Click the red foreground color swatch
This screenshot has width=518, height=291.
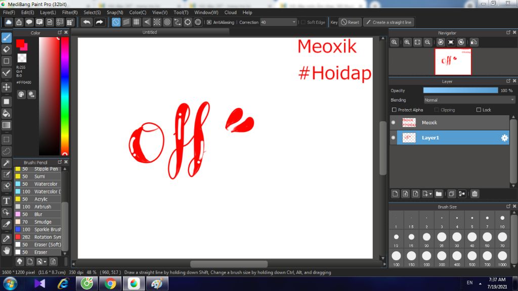20,43
